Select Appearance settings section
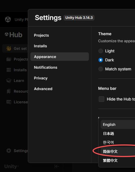 point(60,57)
